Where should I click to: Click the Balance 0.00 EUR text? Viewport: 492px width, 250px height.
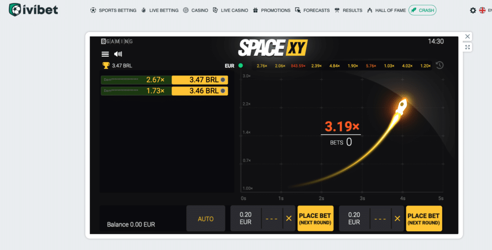pos(131,225)
